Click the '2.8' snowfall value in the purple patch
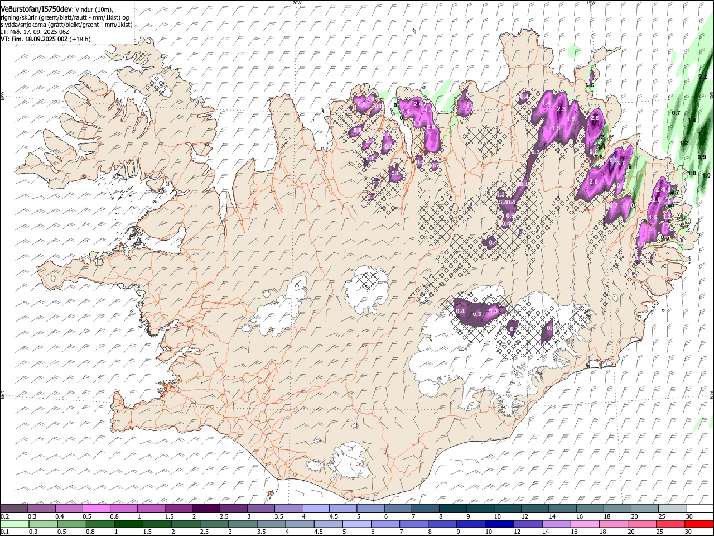This screenshot has width=714, height=536. (x=594, y=118)
